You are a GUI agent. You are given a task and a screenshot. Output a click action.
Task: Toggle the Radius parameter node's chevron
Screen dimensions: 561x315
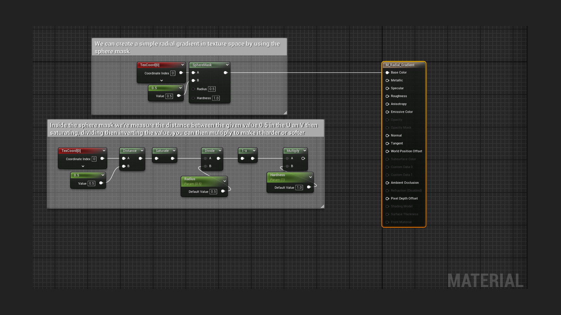(x=224, y=181)
